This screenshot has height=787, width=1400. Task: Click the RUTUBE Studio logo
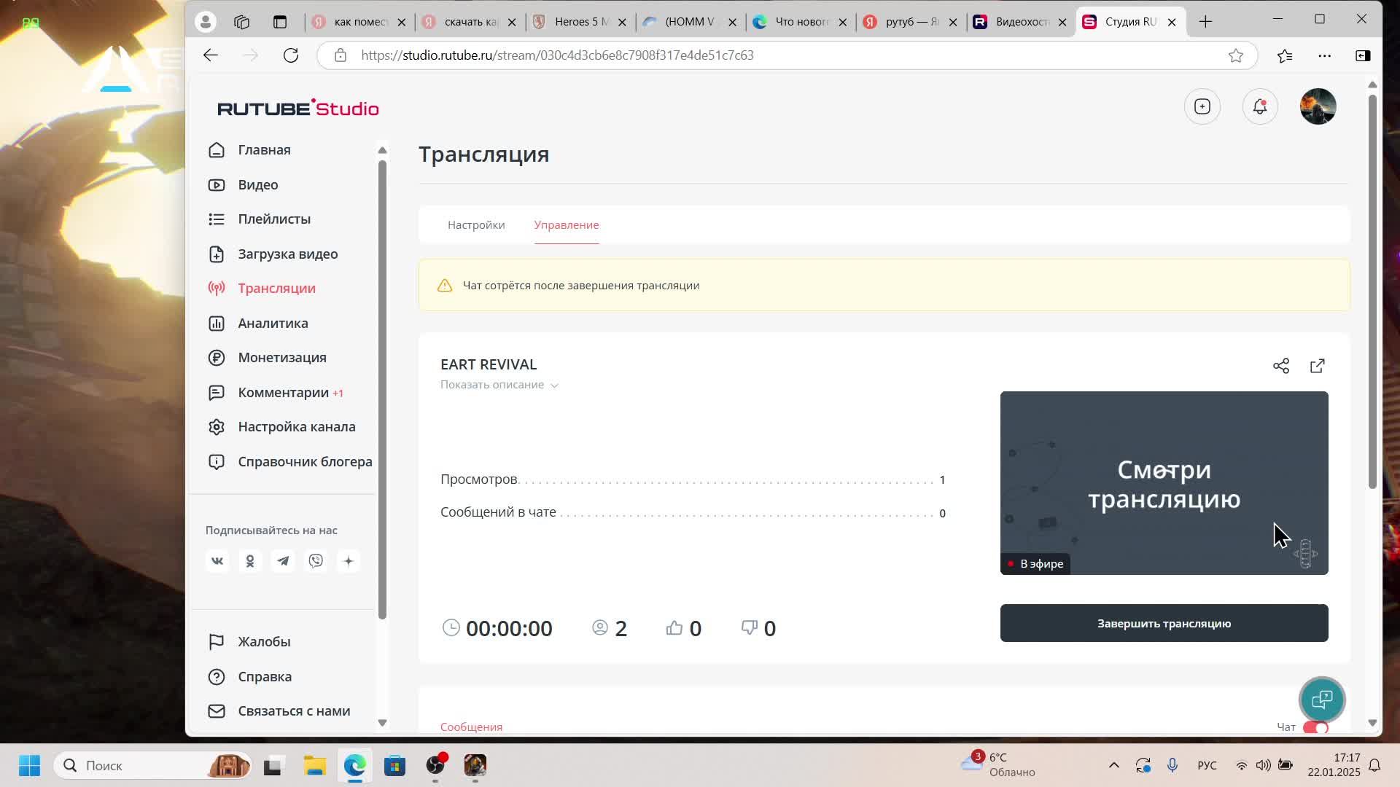point(298,108)
